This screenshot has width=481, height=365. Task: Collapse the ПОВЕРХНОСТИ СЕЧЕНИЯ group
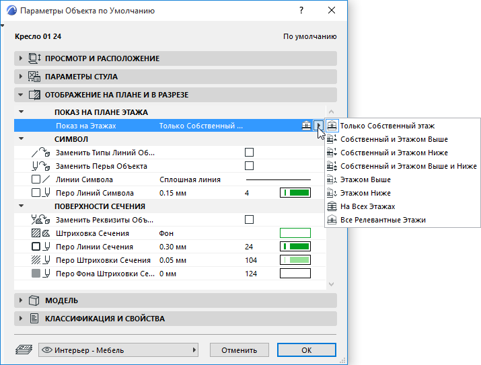click(21, 206)
